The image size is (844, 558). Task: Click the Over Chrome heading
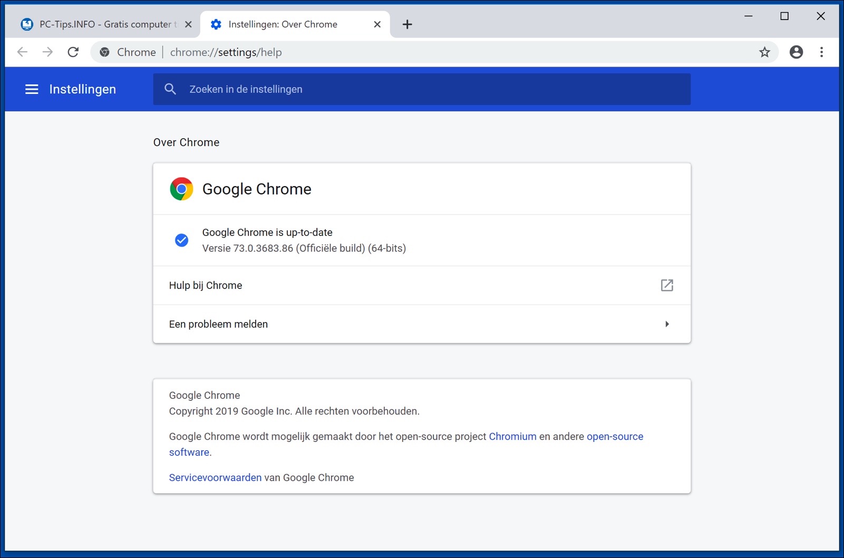[186, 142]
